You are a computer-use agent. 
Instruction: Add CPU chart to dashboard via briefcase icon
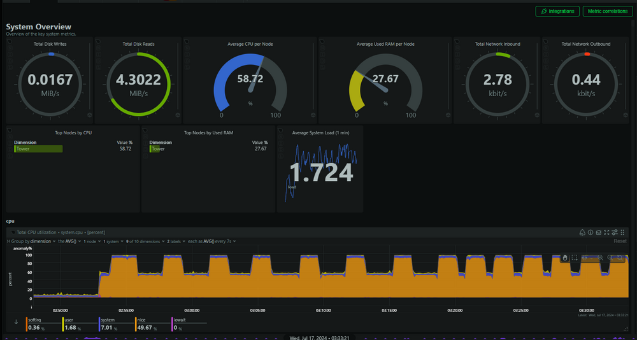click(x=598, y=232)
